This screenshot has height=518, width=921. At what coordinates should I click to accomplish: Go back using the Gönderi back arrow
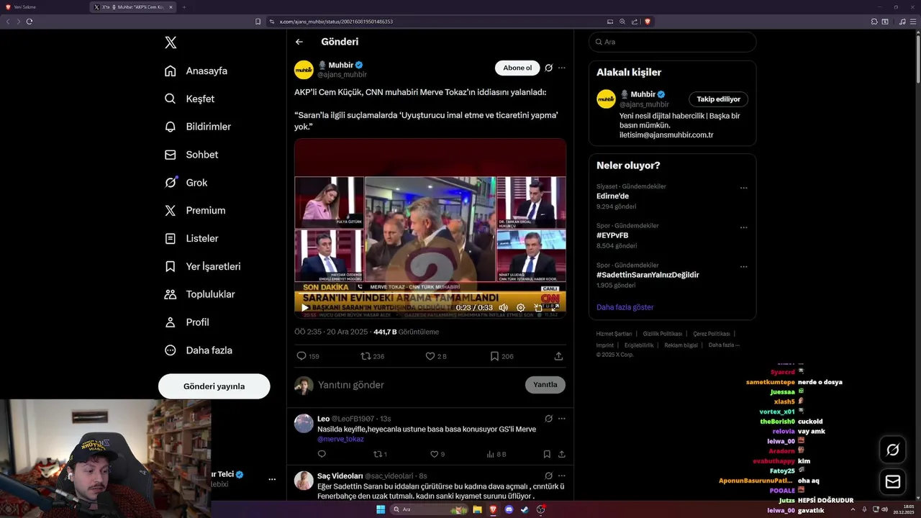click(299, 42)
